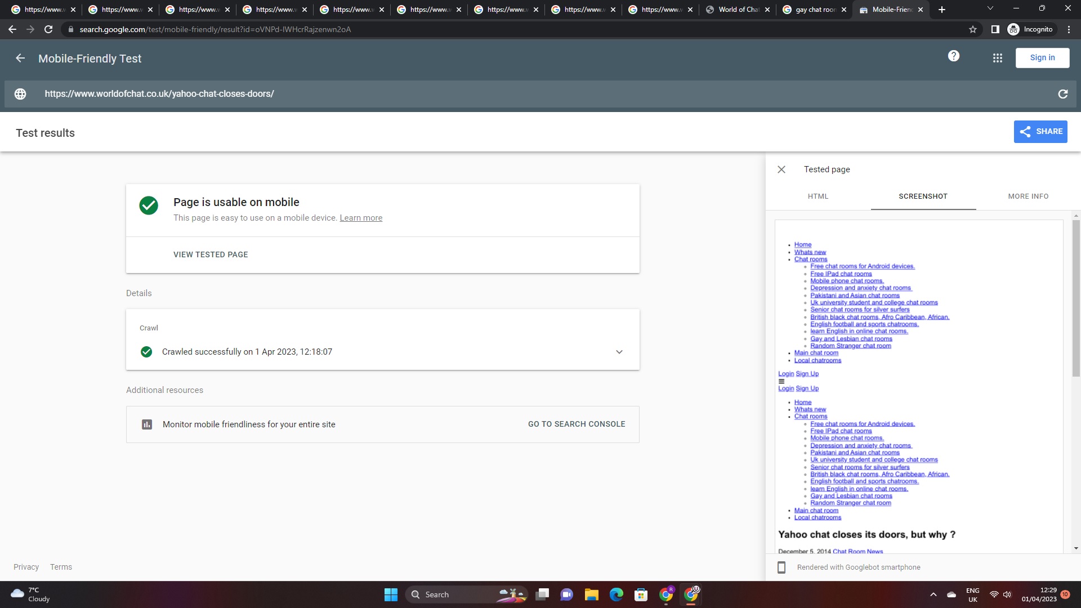
Task: Click the speaker volume tray icon
Action: click(1007, 594)
